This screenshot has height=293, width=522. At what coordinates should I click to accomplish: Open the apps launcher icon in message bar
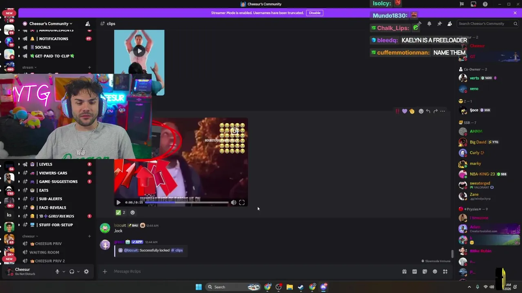tap(445, 271)
